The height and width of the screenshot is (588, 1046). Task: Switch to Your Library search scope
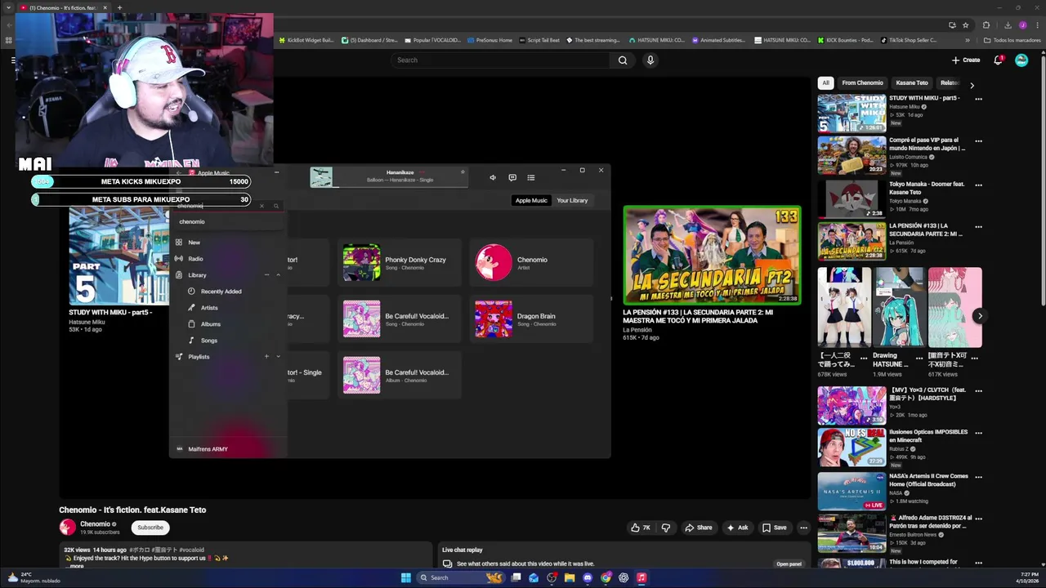click(x=572, y=200)
